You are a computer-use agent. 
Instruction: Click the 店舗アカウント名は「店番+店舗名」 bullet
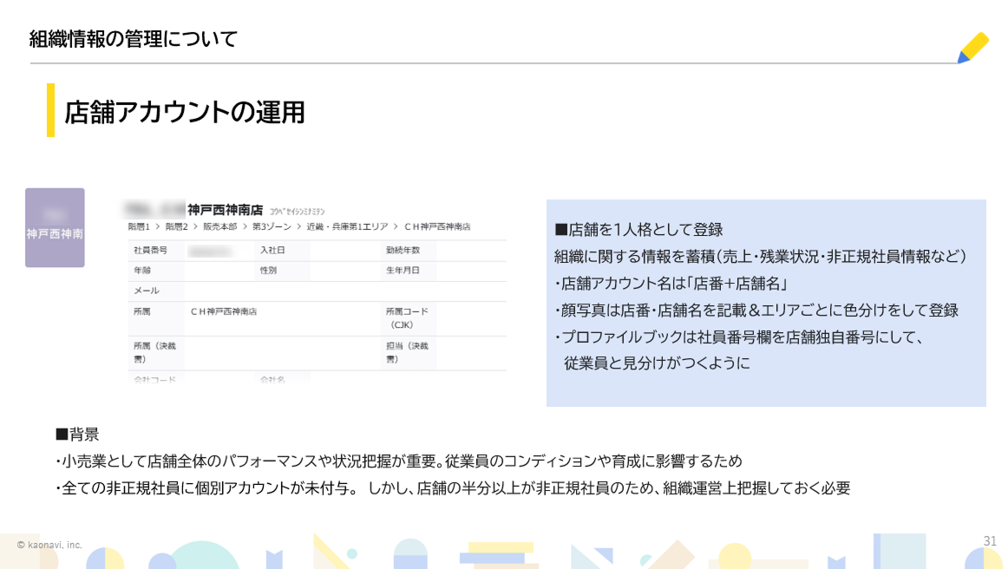[671, 284]
